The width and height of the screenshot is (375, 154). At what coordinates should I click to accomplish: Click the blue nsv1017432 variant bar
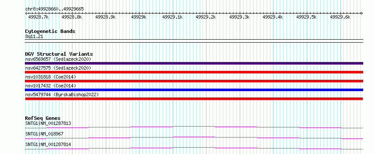[194, 90]
